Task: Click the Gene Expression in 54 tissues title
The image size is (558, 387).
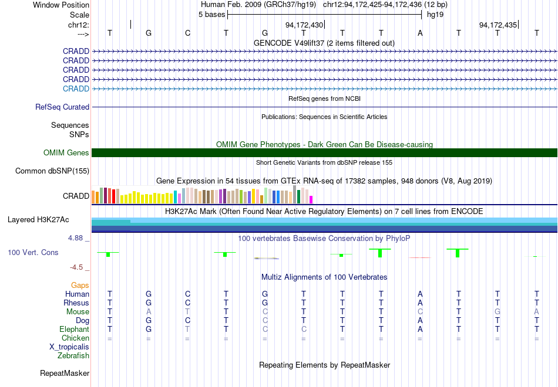Action: 324,181
